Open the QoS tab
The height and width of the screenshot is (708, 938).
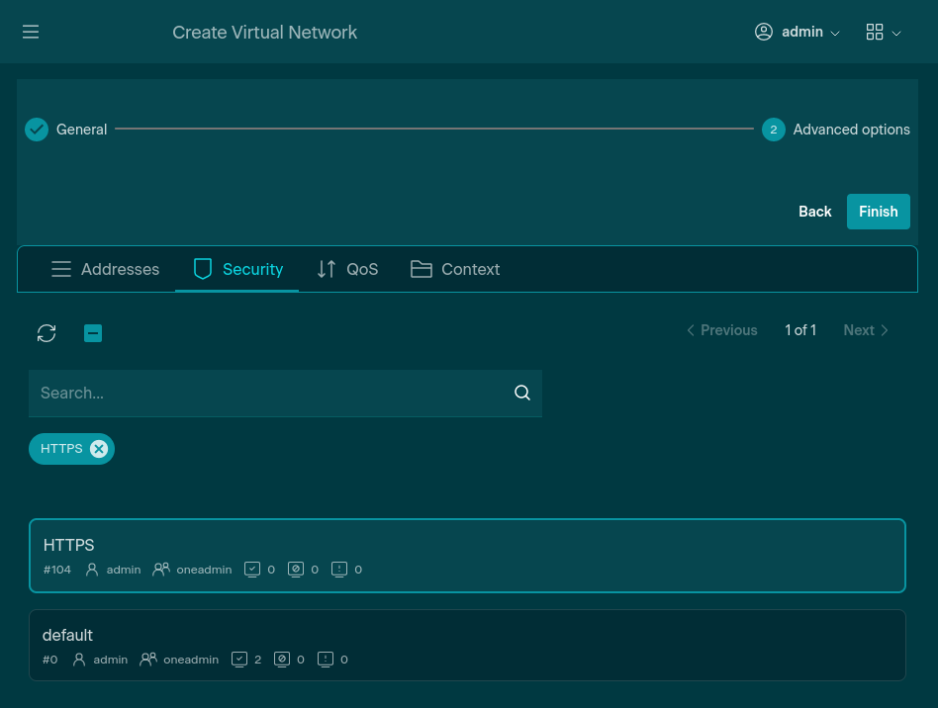(347, 269)
